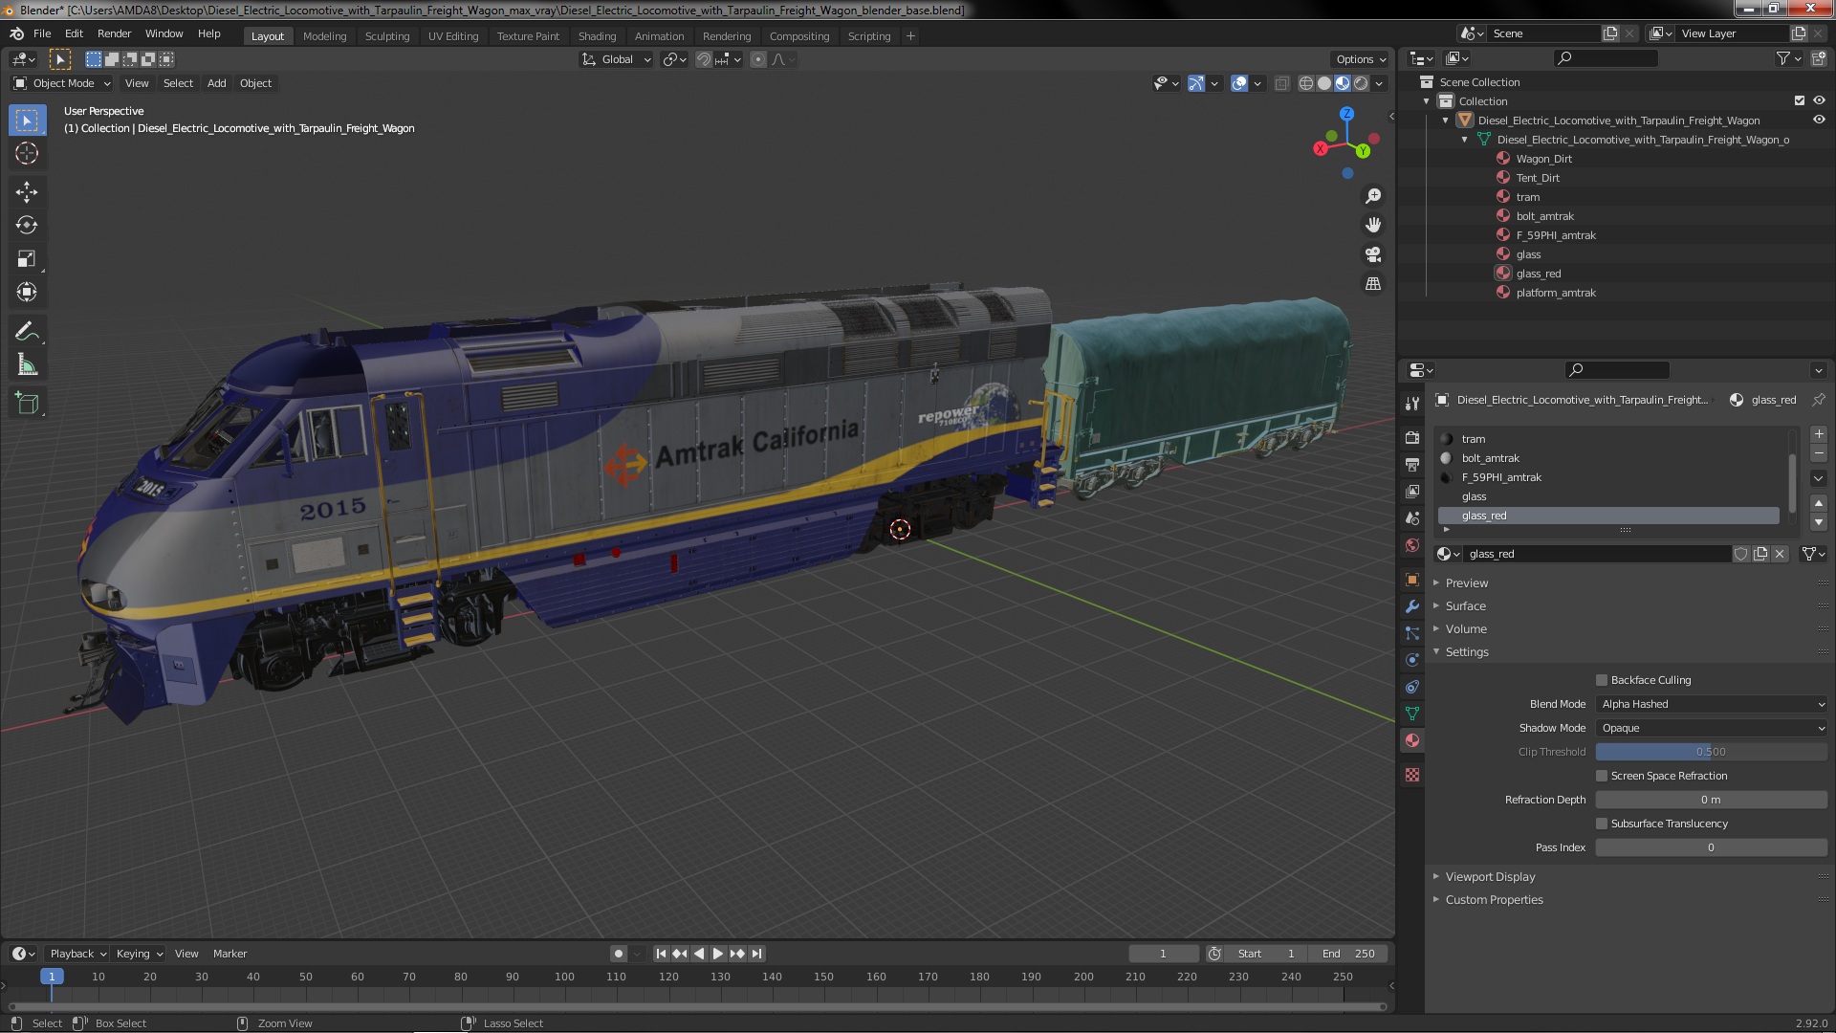Toggle proportional editing button
1836x1033 pixels.
click(758, 59)
